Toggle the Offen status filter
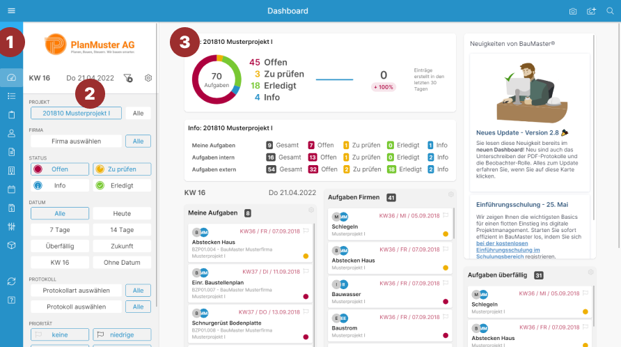The image size is (621, 347). tap(60, 169)
